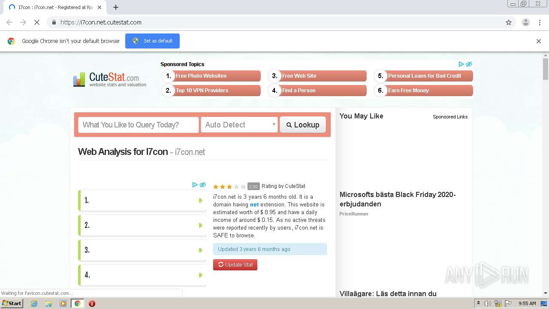Click the 'net' extension link
Viewport: 549px width, 309px height.
point(254,205)
